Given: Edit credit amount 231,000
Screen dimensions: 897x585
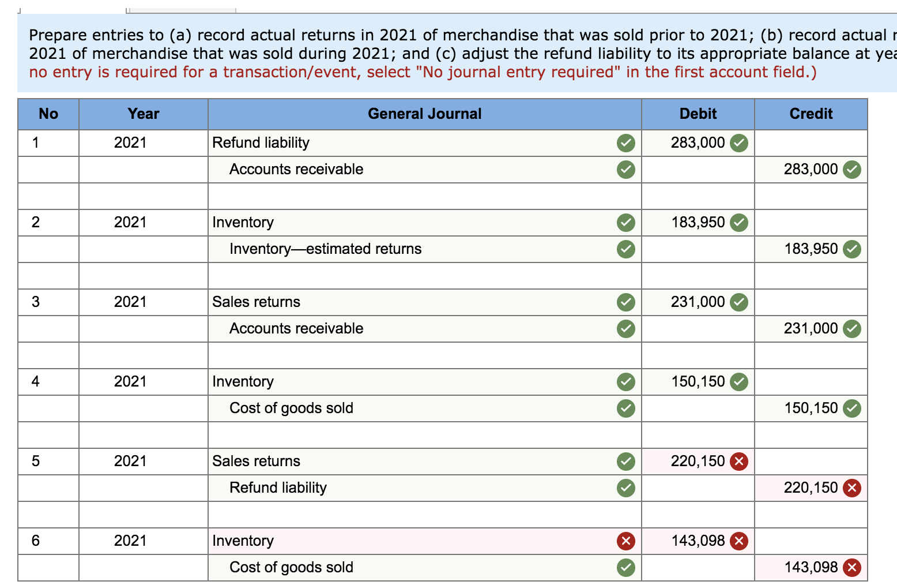Looking at the screenshot, I should pos(811,328).
